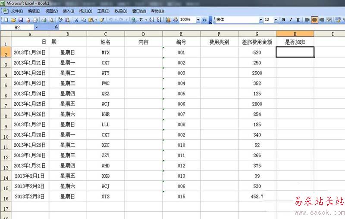Open Standard toolbar options chevron

tap(210, 20)
